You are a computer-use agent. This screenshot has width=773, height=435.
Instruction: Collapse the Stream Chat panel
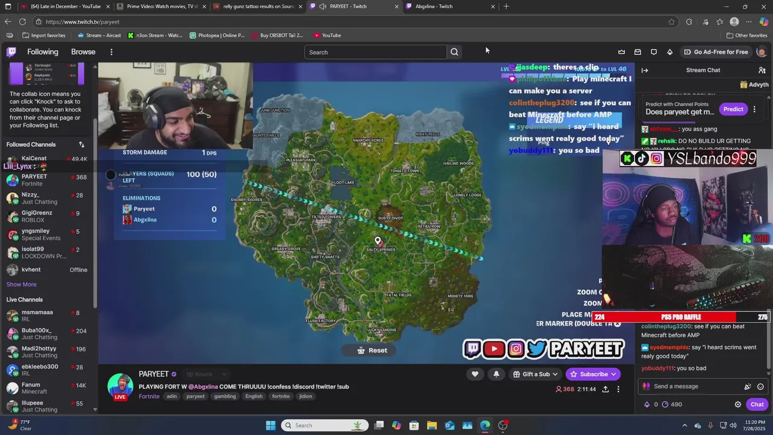click(645, 70)
